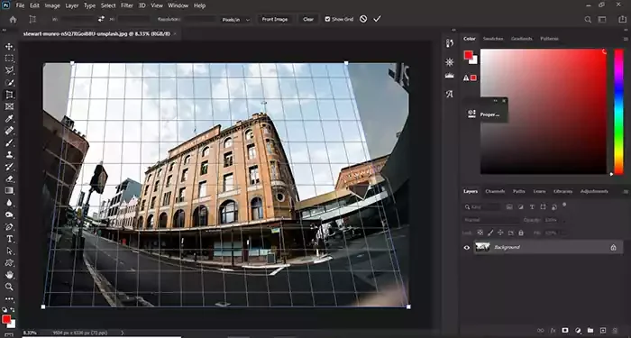Viewport: 631px width, 338px height.
Task: Open the Perspective Crop tool preset picker
Action: pyautogui.click(x=33, y=19)
